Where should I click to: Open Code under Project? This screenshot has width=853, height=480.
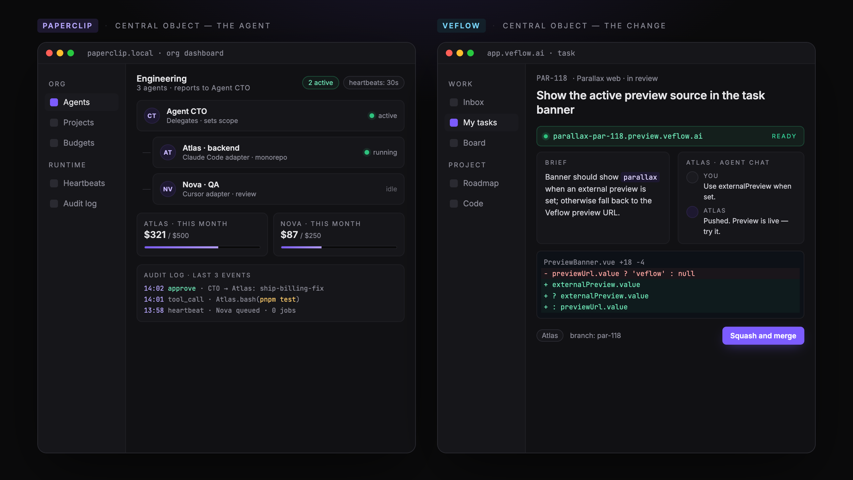(x=481, y=204)
